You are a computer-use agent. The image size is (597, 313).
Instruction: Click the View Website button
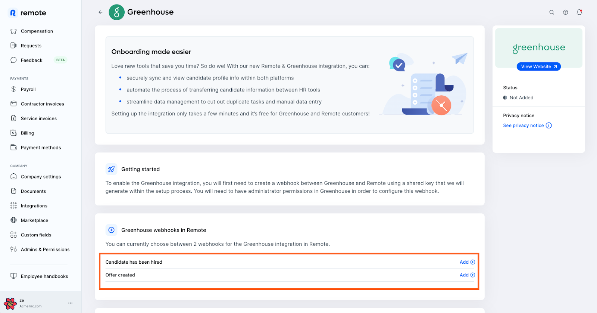point(539,66)
